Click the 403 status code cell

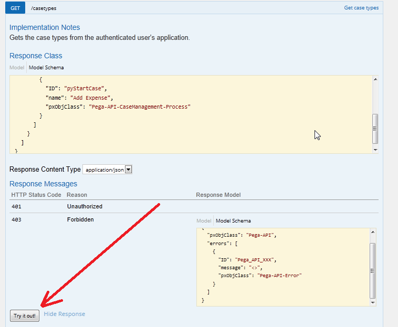click(x=16, y=220)
